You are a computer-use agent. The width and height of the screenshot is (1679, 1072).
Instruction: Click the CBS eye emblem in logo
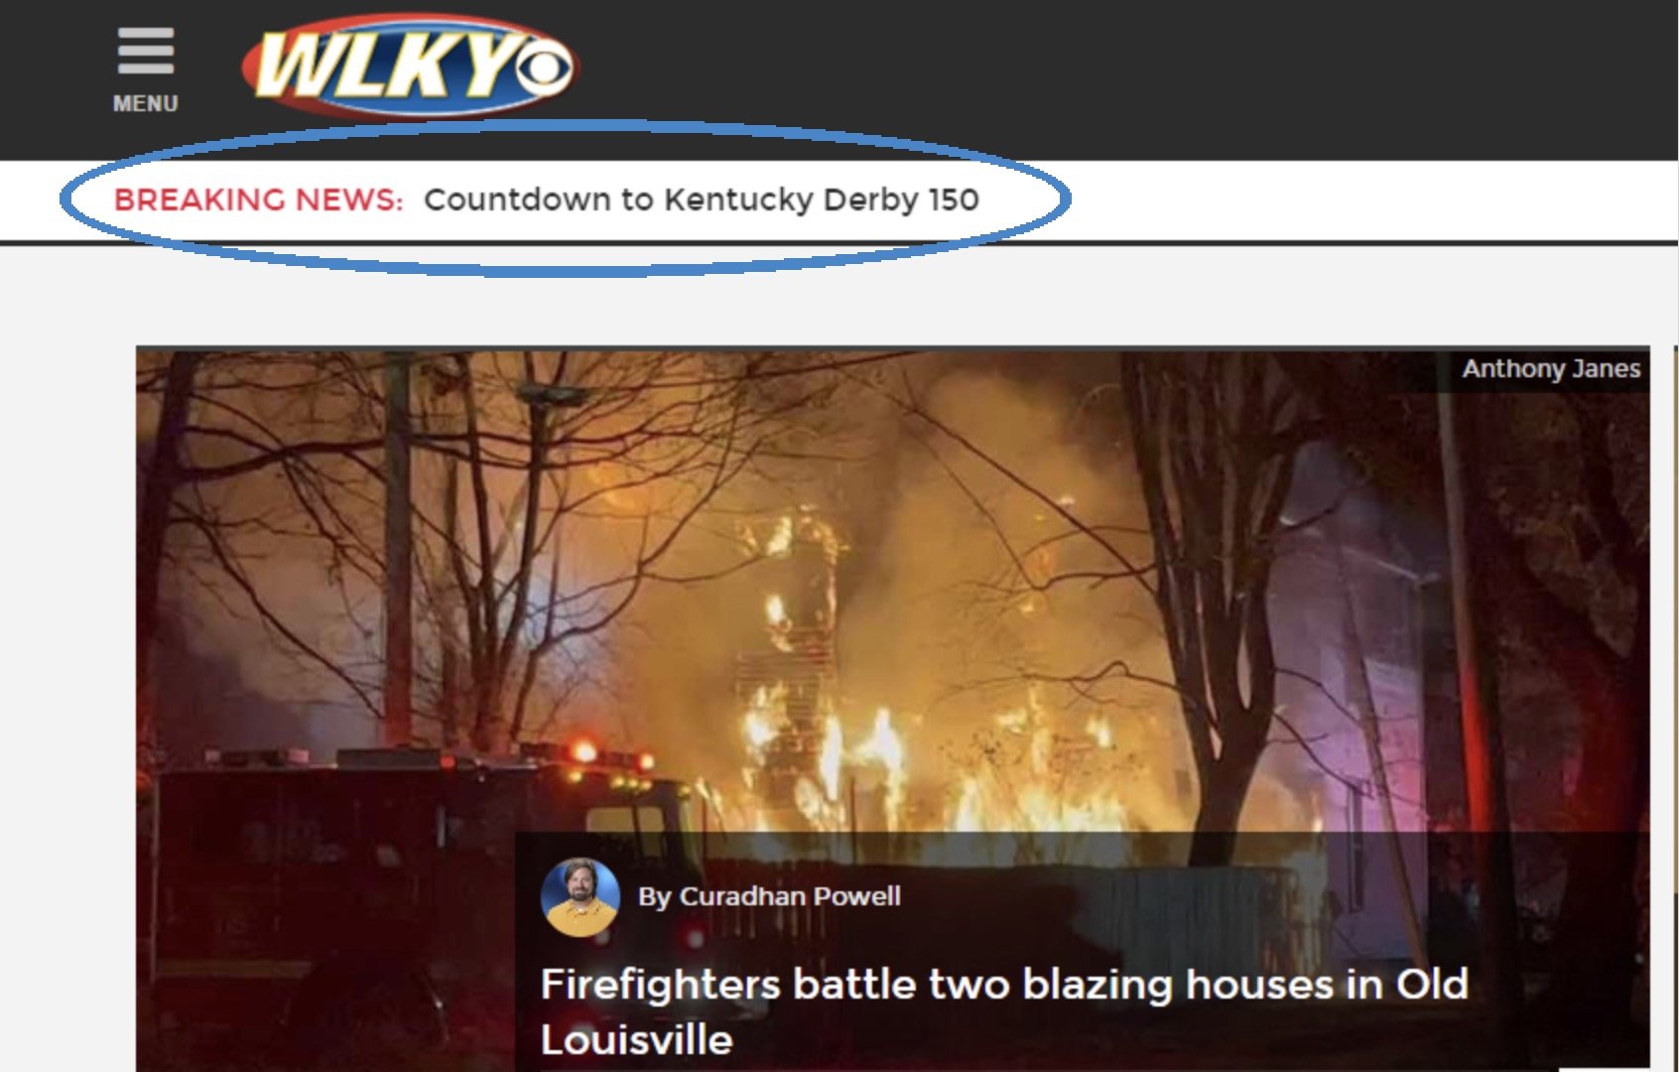(544, 68)
